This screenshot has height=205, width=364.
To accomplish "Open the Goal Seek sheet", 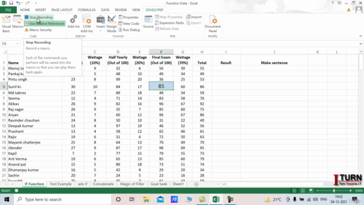I will point(159,184).
